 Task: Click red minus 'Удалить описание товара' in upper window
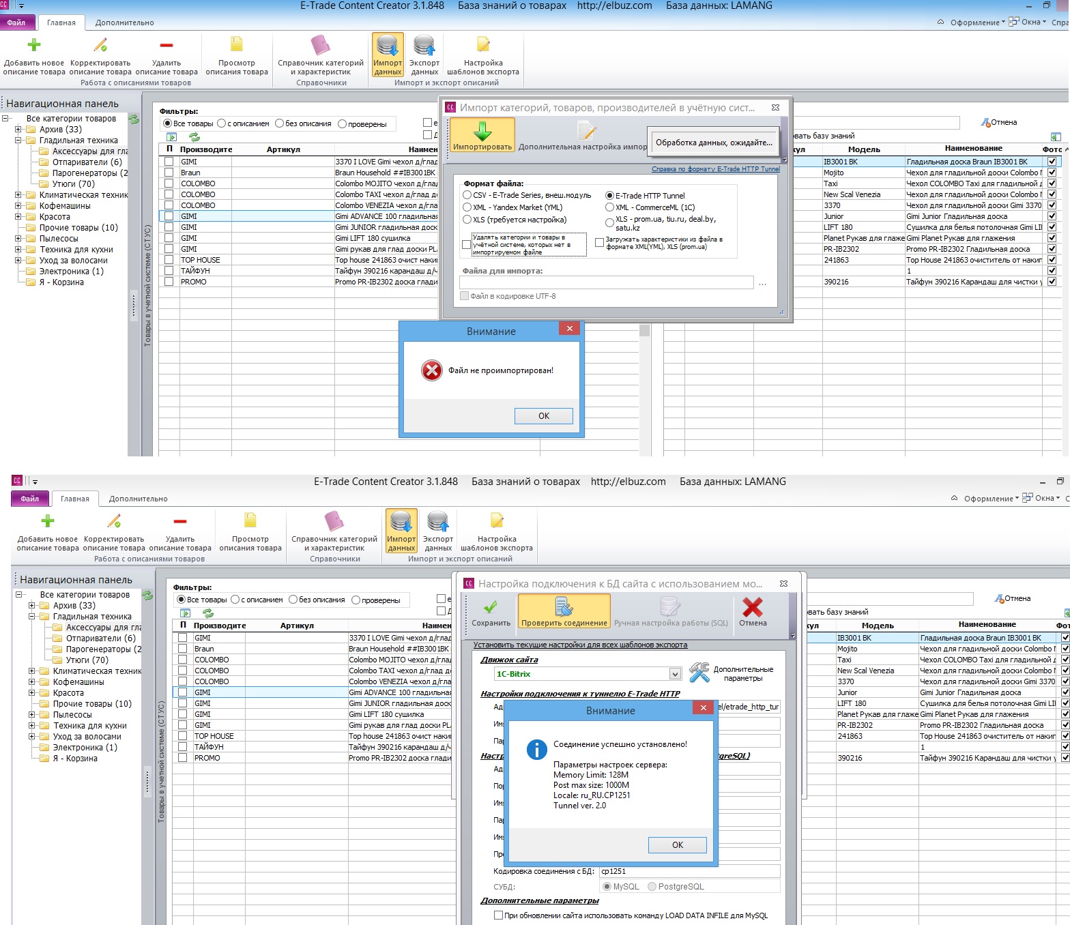(x=167, y=45)
